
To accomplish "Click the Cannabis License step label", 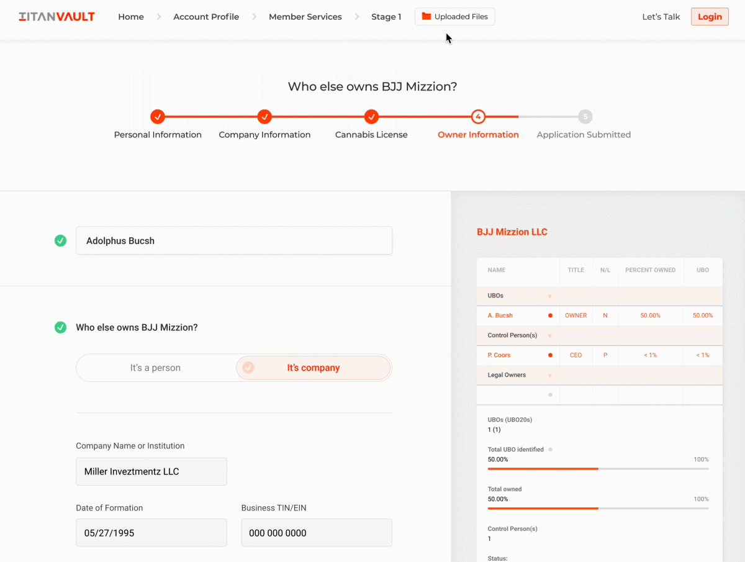I will point(371,135).
